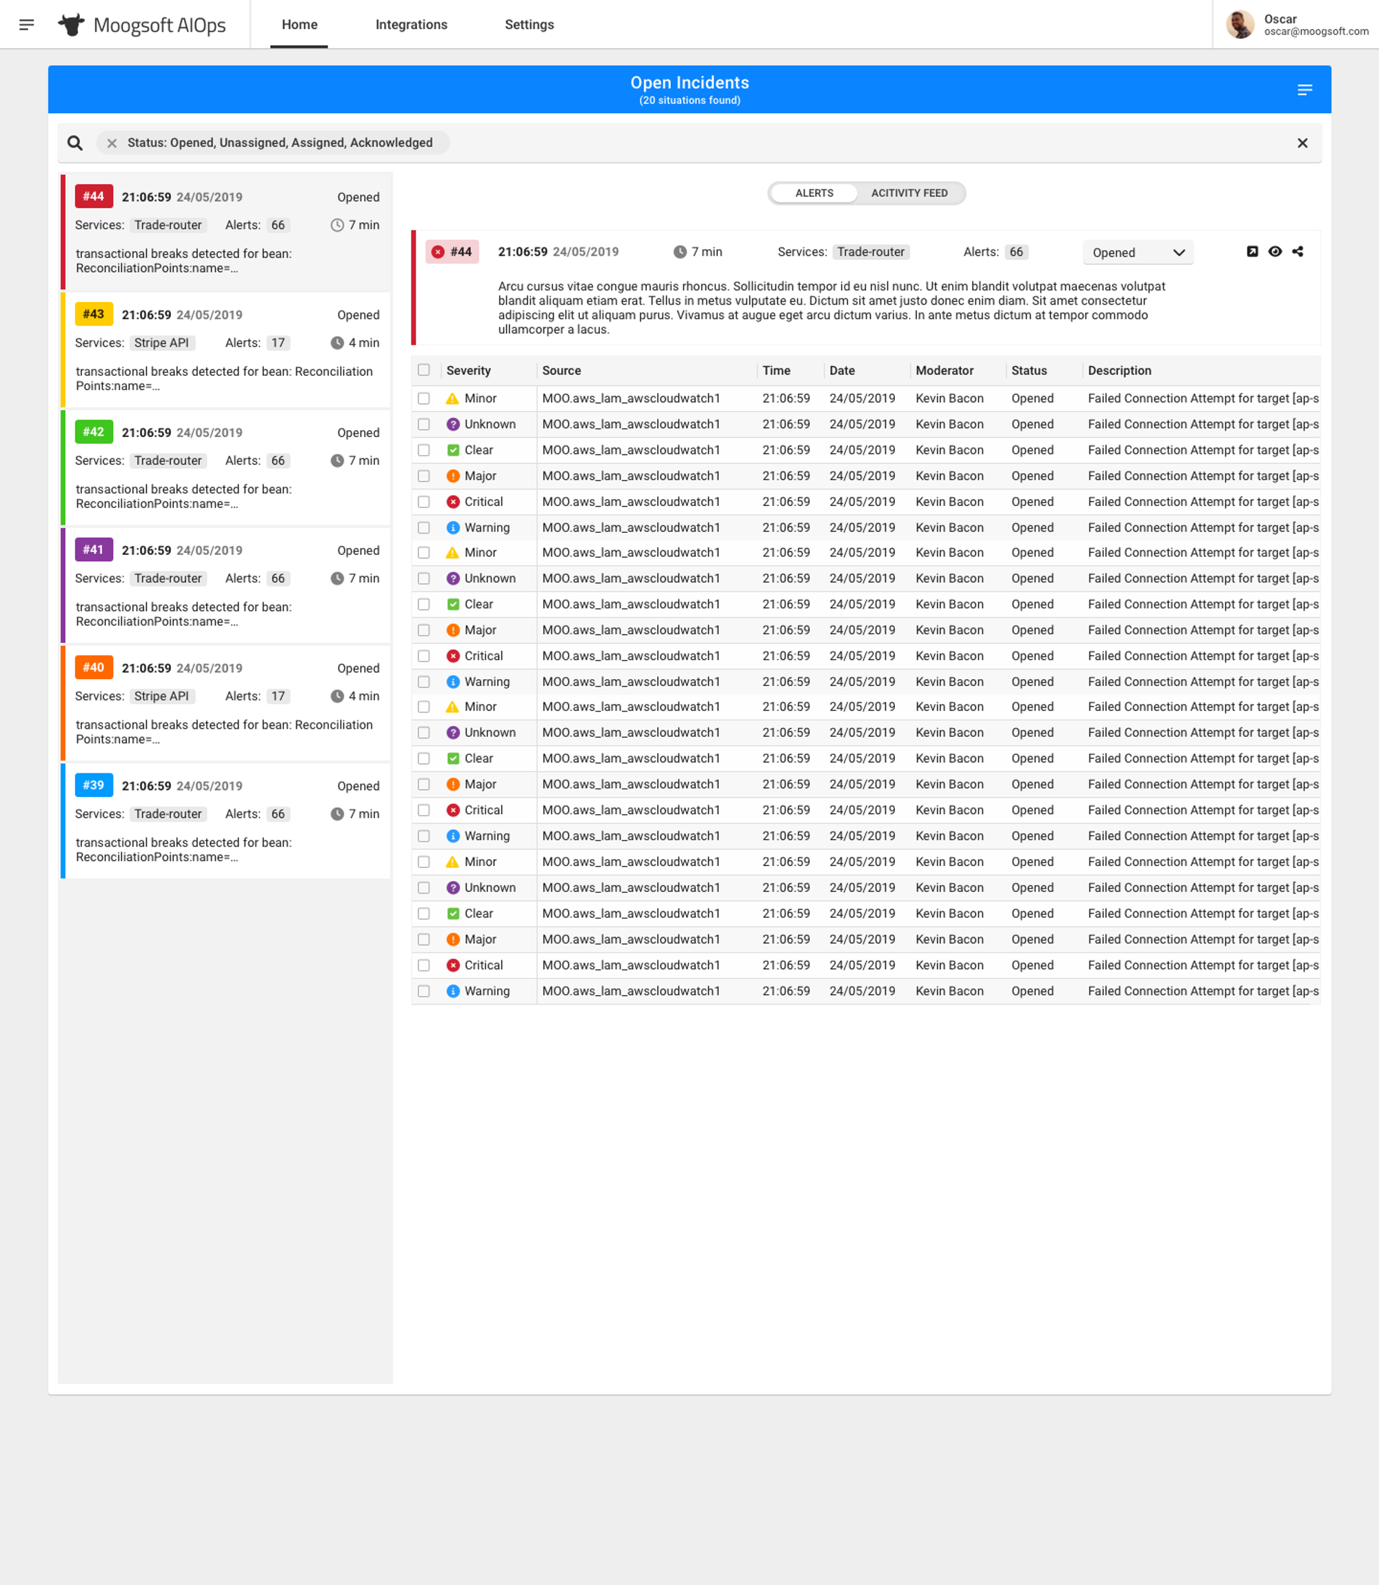Click the search magnifier icon
Viewport: 1379px width, 1585px height.
(74, 143)
